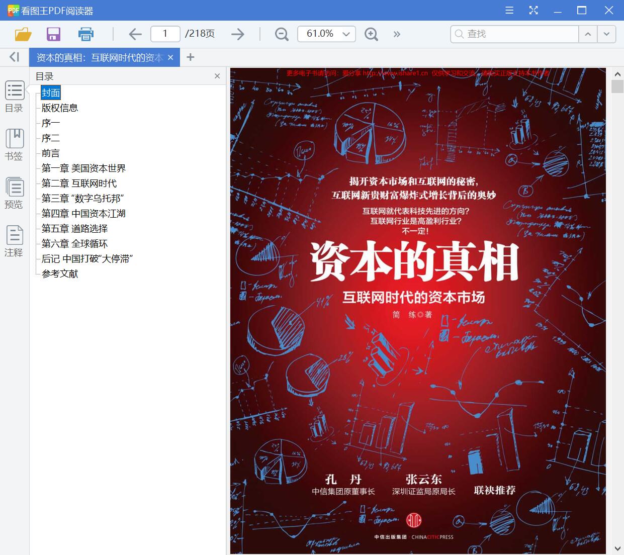The width and height of the screenshot is (624, 555).
Task: Close the 目录 panel with its X
Action: 217,76
